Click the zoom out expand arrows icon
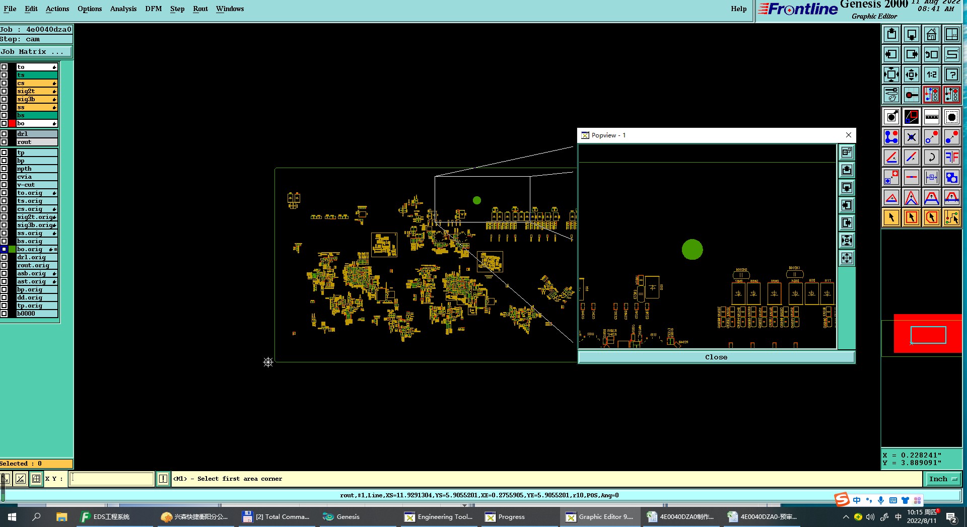 (891, 74)
